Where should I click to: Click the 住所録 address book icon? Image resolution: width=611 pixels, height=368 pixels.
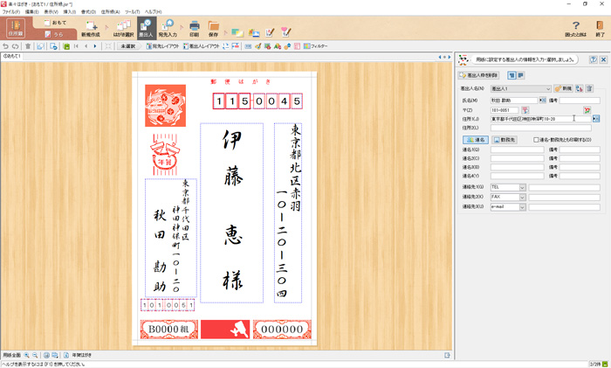(15, 29)
